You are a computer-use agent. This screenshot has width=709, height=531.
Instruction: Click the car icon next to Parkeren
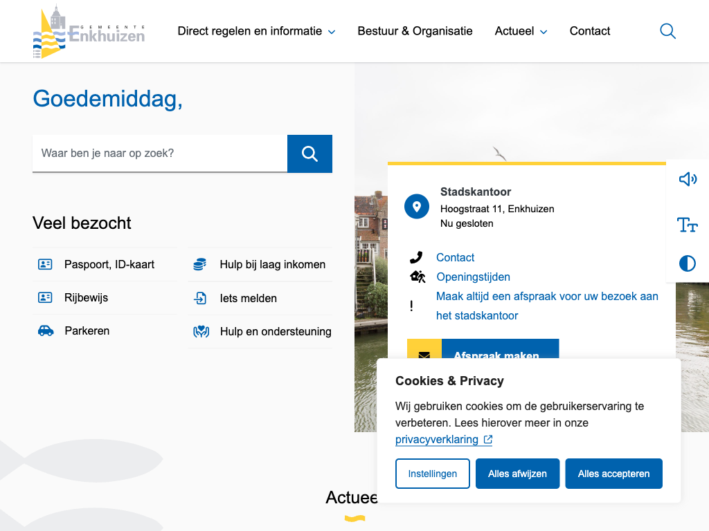tap(46, 331)
